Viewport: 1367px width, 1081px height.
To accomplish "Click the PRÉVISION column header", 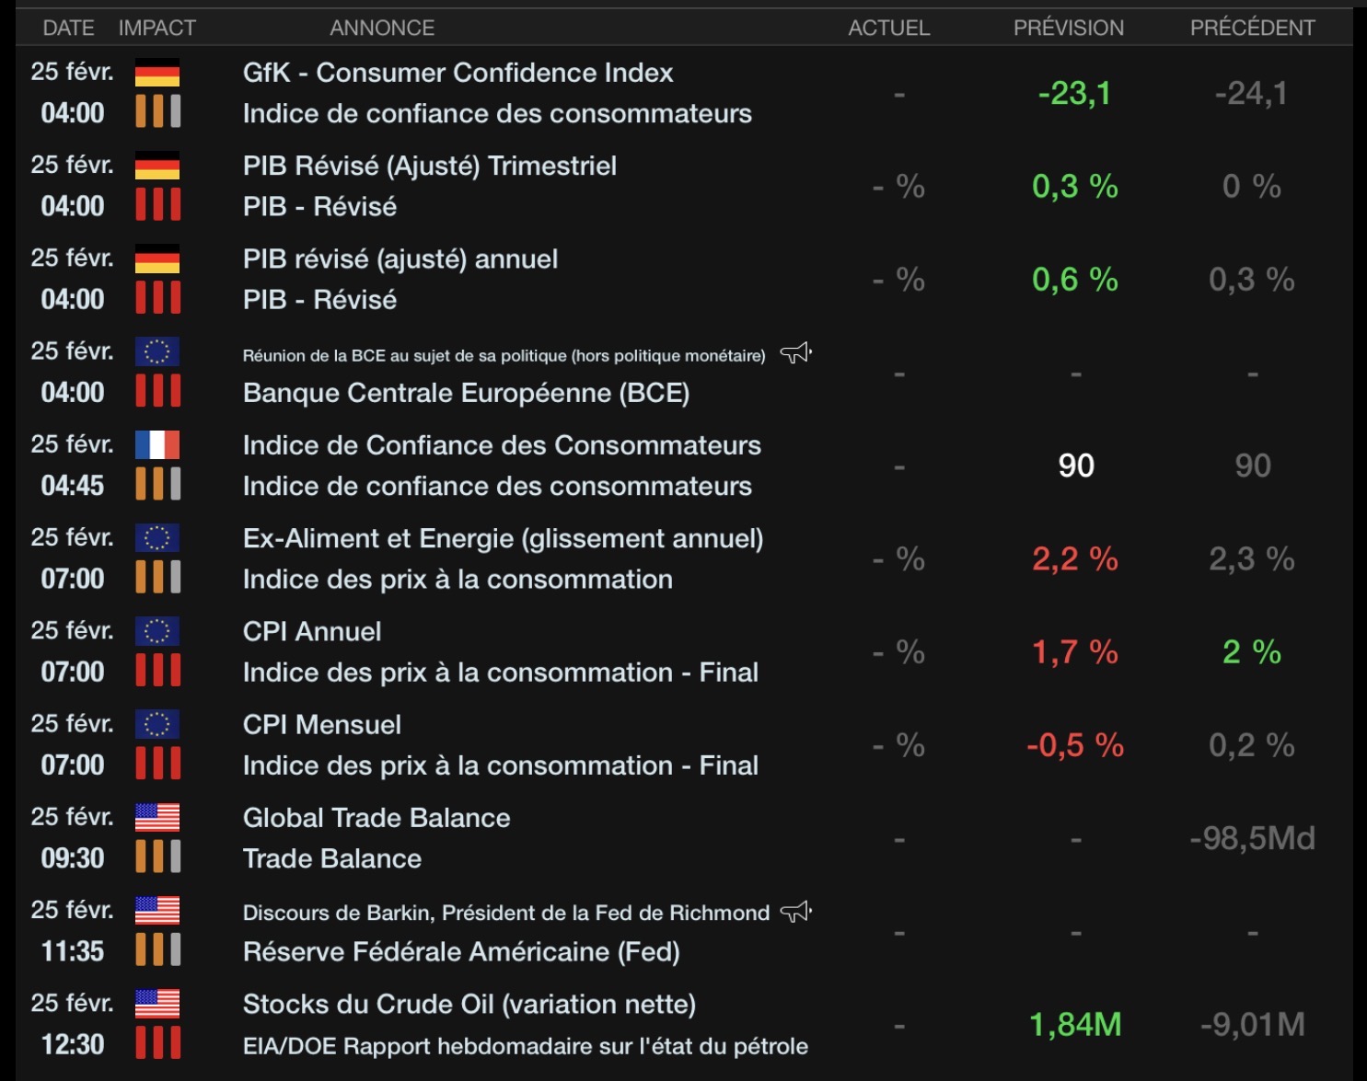I will [1069, 28].
